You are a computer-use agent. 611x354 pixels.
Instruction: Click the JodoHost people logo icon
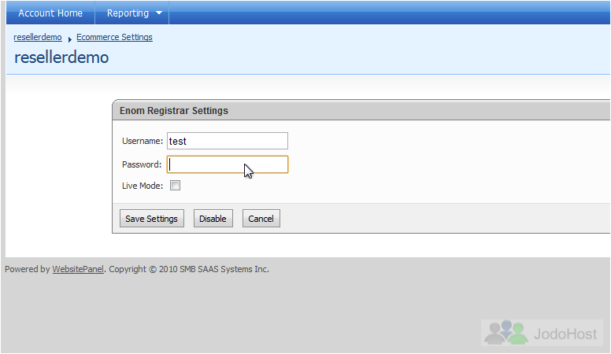click(505, 332)
